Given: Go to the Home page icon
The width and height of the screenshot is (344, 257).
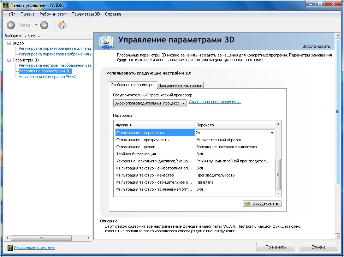Looking at the screenshot, I should tap(62, 25).
